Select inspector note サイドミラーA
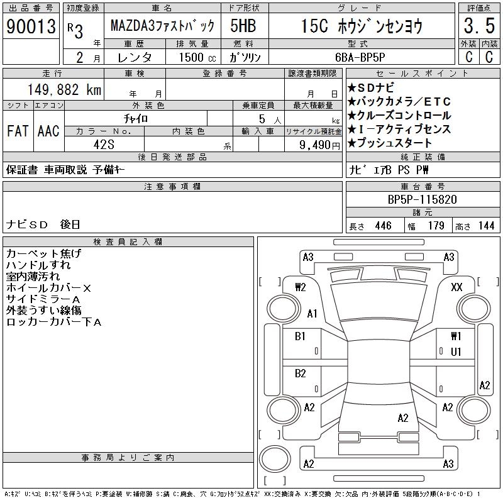503x503 pixels. pyautogui.click(x=43, y=299)
